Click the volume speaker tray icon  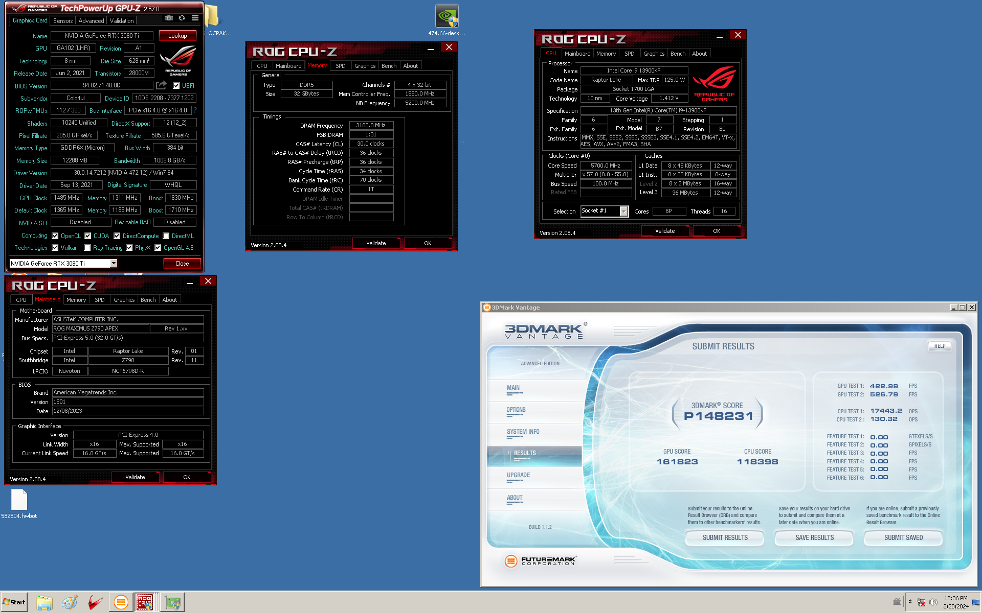click(933, 602)
